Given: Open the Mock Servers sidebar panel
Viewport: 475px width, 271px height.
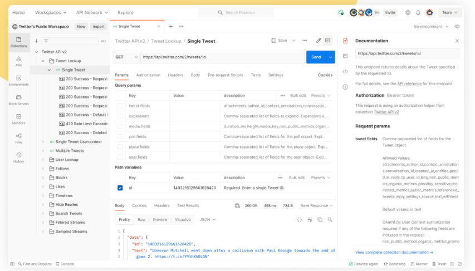Looking at the screenshot, I should (x=18, y=100).
